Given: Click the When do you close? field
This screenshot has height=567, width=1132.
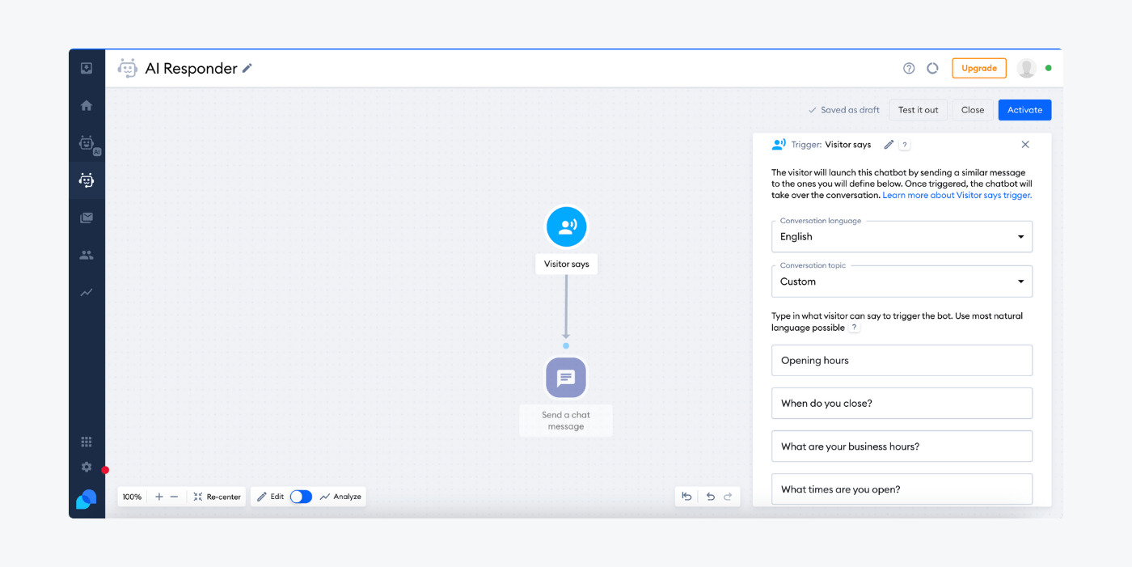Looking at the screenshot, I should [902, 404].
